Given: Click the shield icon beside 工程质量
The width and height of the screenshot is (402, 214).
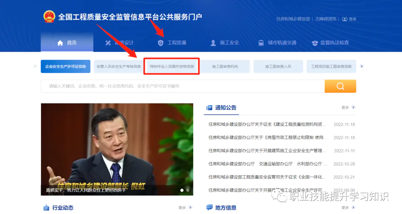Looking at the screenshot, I should [x=160, y=43].
